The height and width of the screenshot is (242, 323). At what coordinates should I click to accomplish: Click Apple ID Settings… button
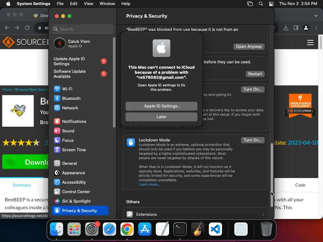pos(161,106)
